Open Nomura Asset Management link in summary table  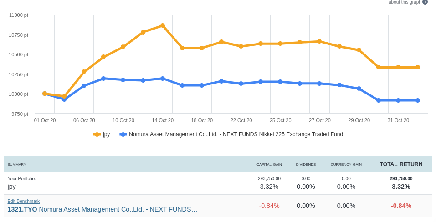click(118, 209)
